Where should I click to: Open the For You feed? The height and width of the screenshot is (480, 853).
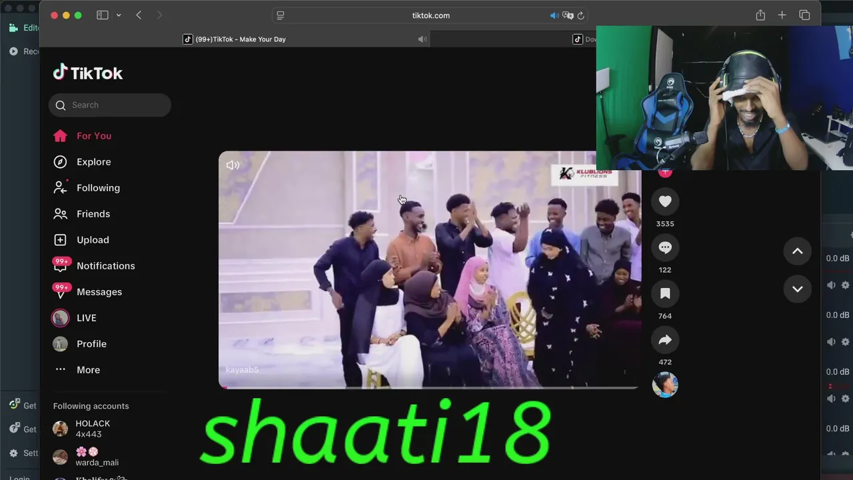click(93, 136)
